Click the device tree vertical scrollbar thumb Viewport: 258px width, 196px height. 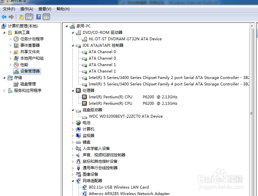pos(252,113)
